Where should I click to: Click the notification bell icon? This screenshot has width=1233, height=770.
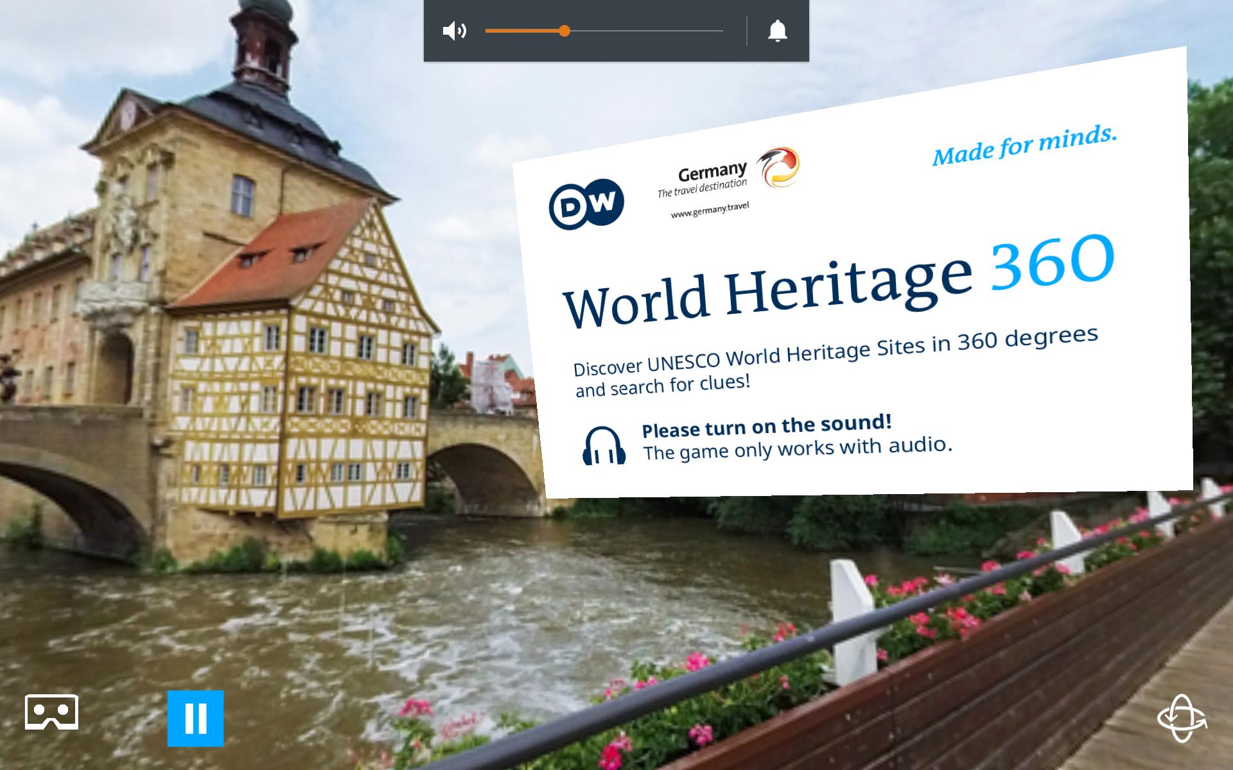pos(777,31)
